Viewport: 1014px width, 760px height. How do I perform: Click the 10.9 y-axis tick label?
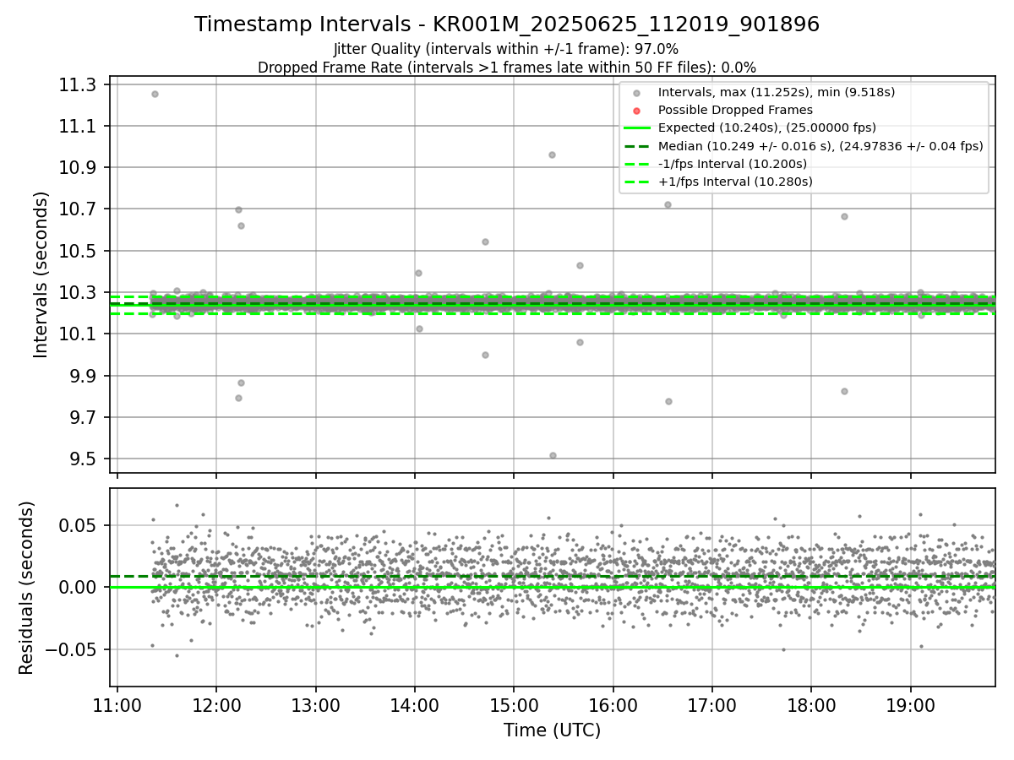point(77,167)
